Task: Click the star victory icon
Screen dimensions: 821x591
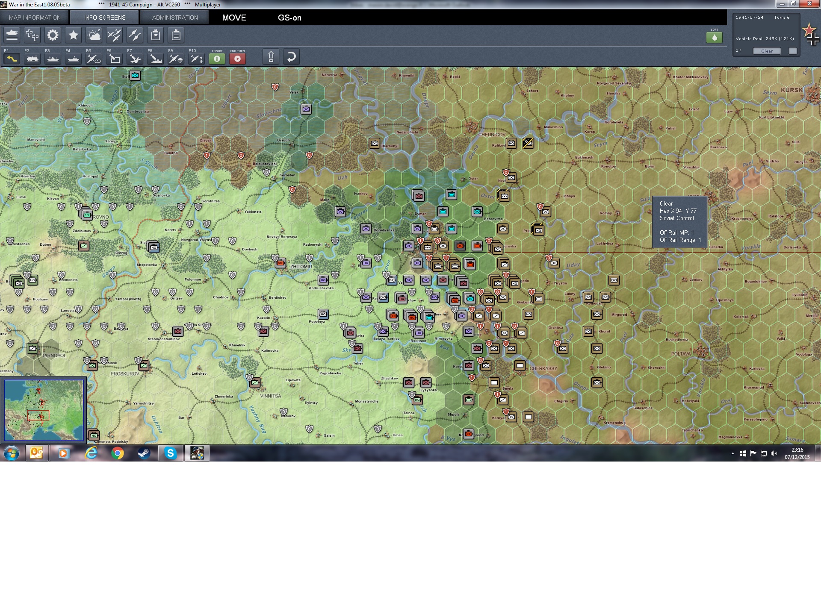Action: point(74,35)
